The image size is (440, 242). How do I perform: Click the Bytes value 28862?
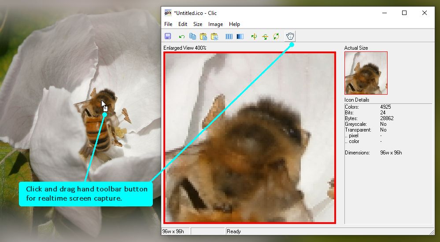pos(387,118)
